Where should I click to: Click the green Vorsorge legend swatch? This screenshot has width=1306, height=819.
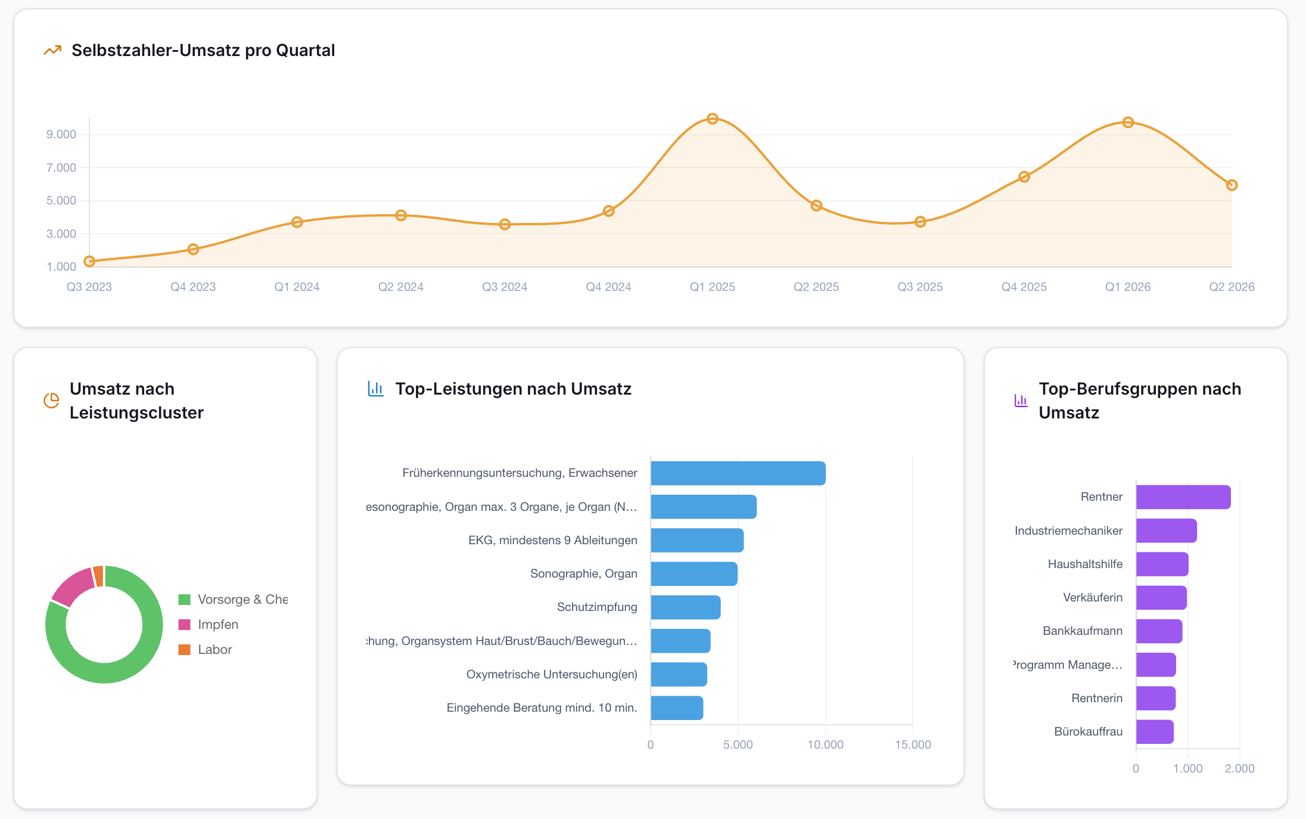pyautogui.click(x=185, y=600)
